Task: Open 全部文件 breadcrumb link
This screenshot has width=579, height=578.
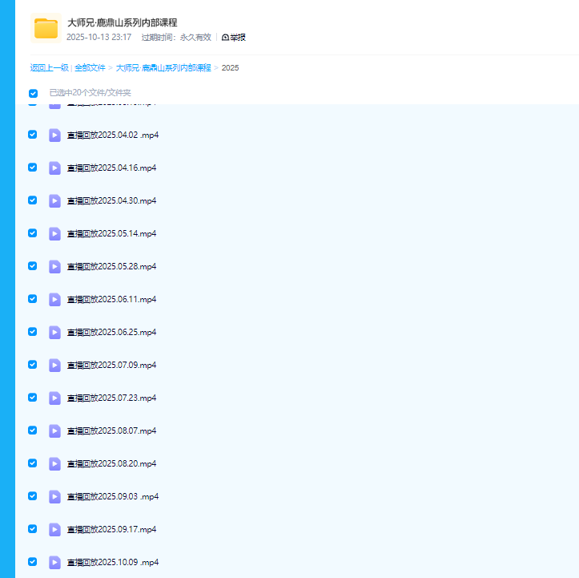Action: pos(90,68)
